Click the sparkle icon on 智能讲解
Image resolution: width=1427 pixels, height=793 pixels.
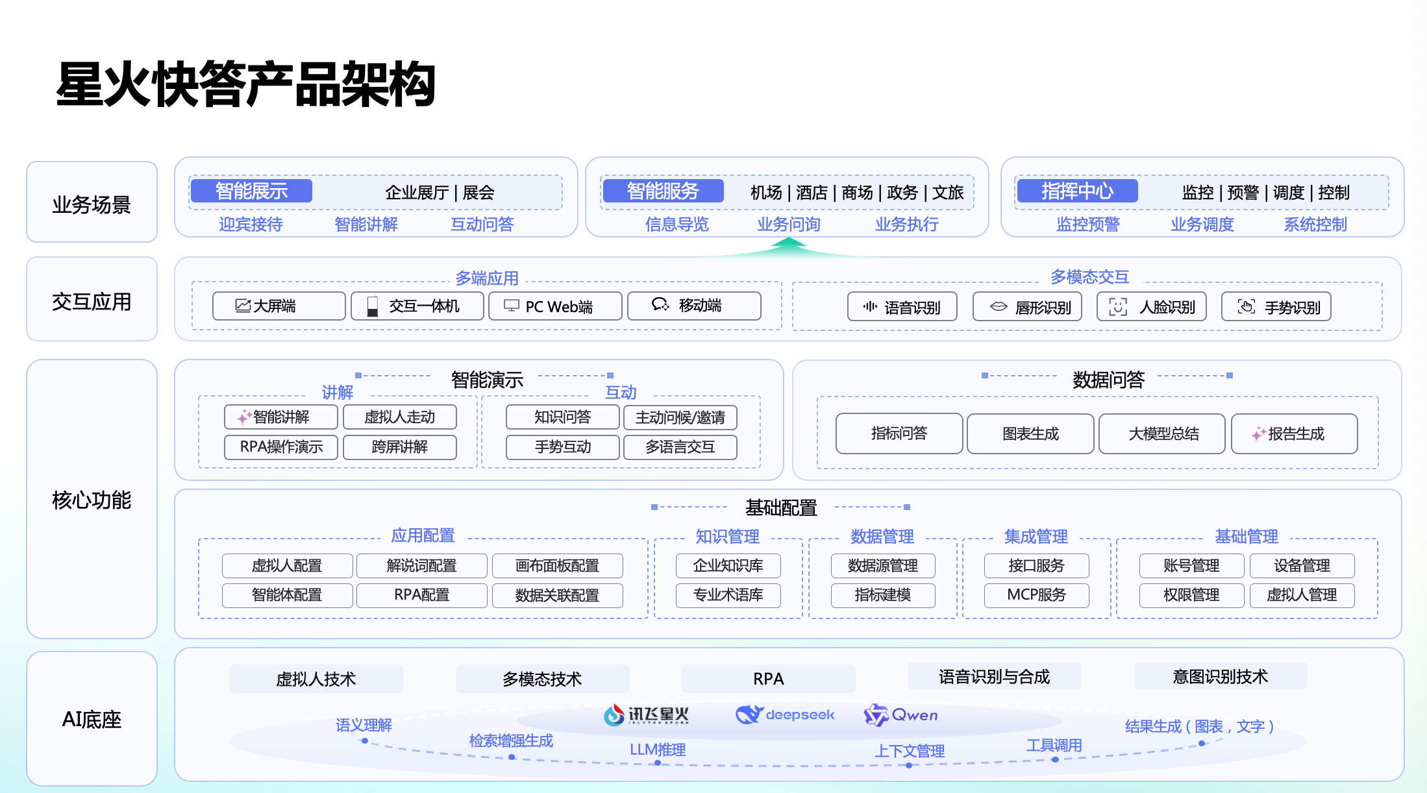[x=243, y=417]
